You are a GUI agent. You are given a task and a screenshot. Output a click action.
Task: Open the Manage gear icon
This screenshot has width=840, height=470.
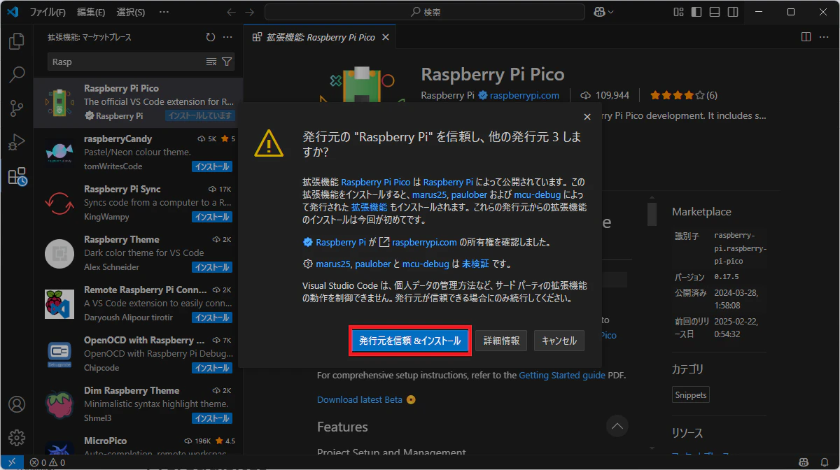(17, 438)
